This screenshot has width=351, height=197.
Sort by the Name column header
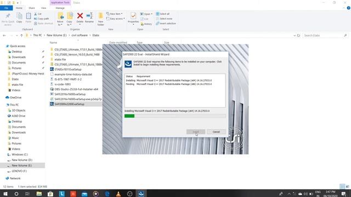pyautogui.click(x=54, y=43)
